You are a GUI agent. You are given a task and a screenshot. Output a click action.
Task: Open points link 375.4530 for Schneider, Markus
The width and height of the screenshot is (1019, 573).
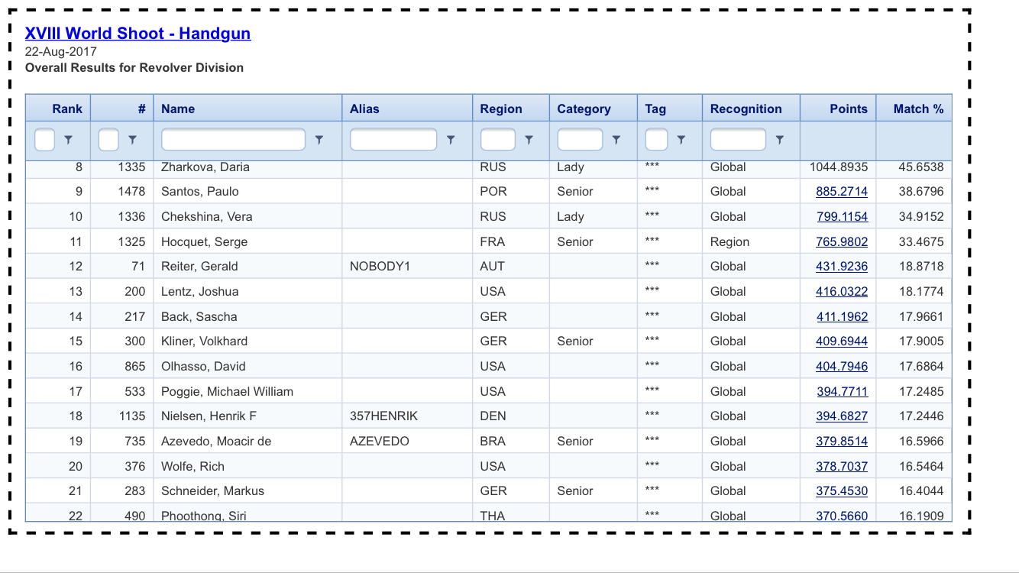[x=842, y=491]
